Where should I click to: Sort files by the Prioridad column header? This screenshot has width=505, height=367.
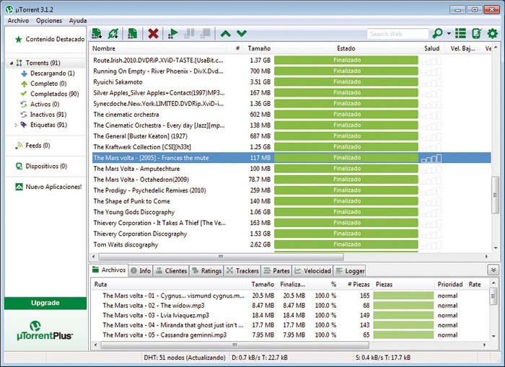pos(449,285)
